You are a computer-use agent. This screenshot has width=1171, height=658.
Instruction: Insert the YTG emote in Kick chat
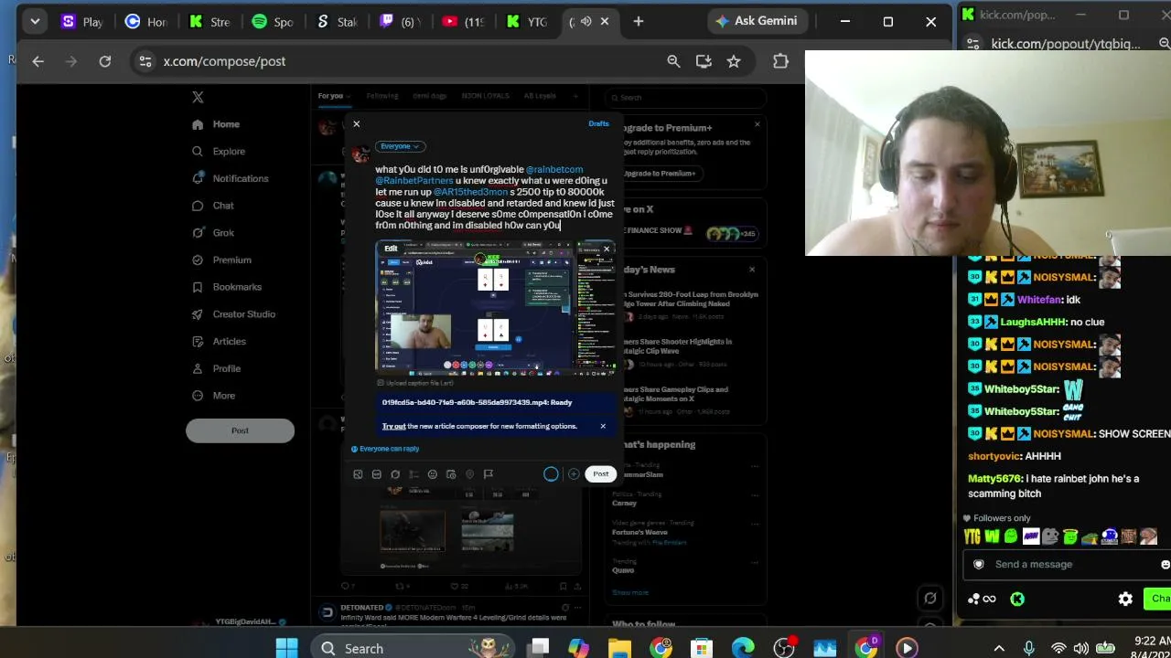tap(972, 536)
